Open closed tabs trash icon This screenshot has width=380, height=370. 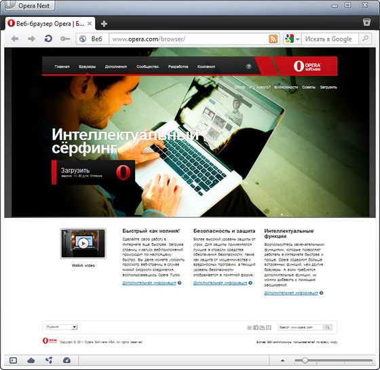(366, 22)
